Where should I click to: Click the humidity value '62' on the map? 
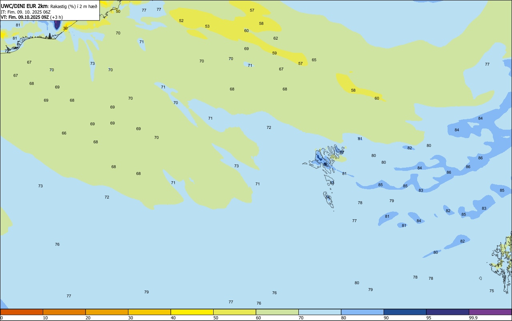point(276,38)
